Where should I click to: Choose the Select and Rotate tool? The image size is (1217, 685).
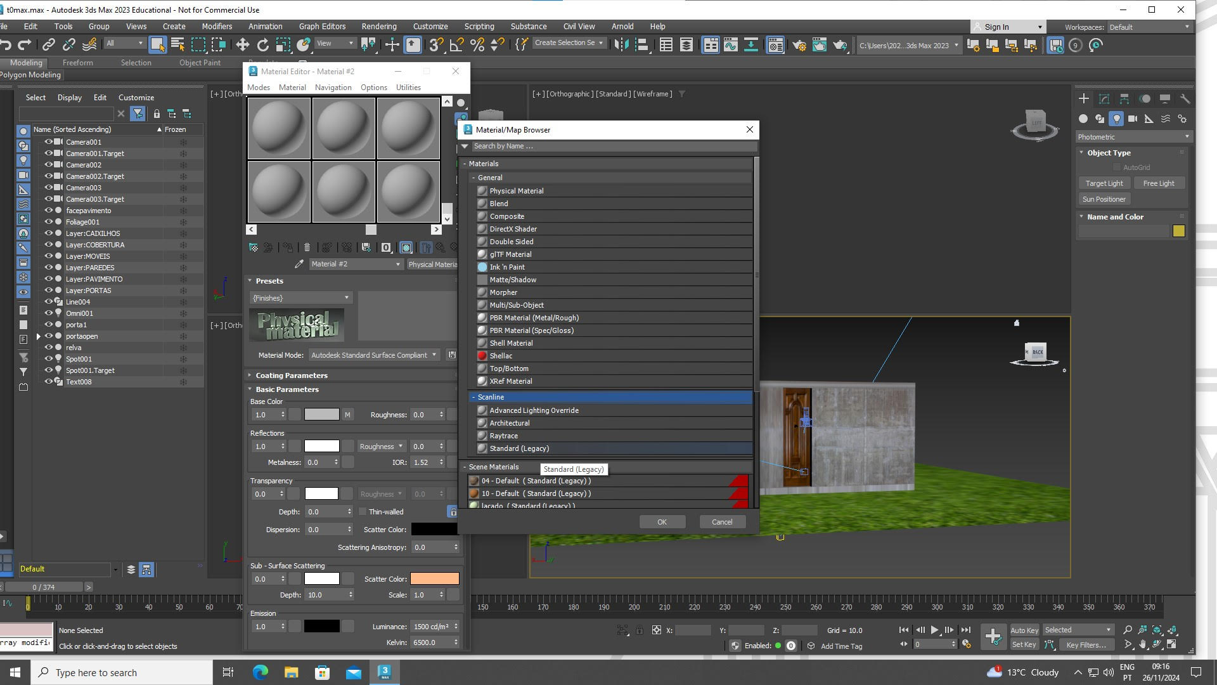click(x=262, y=44)
